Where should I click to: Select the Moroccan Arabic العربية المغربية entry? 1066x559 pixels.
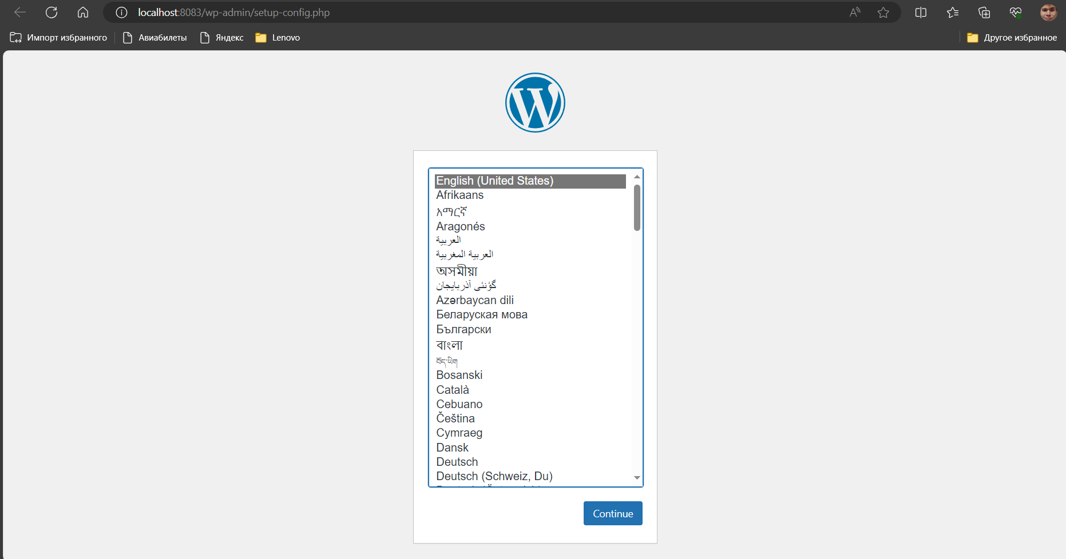click(530, 254)
